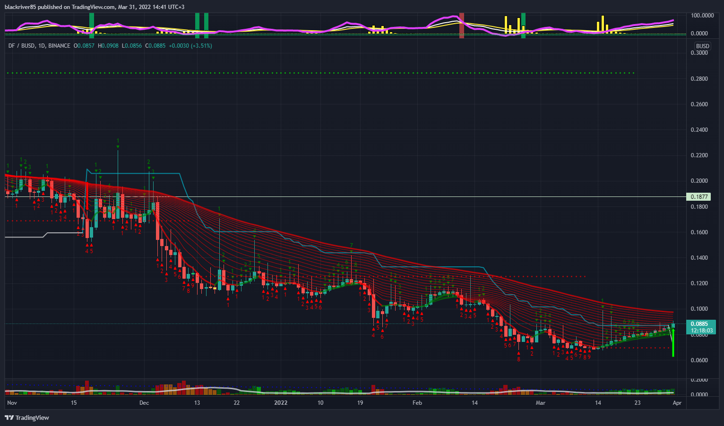Click the close value C0.0885

155,46
